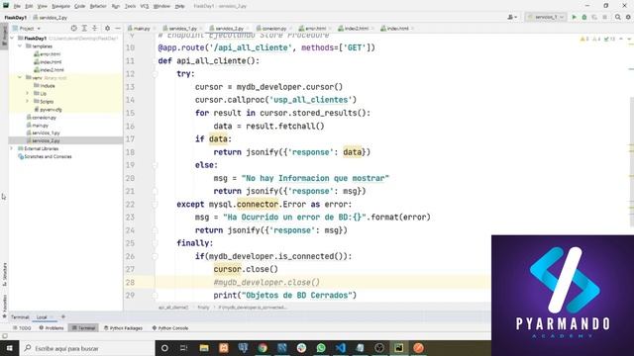
Task: Select Scratches and Consoles node
Action: point(45,156)
